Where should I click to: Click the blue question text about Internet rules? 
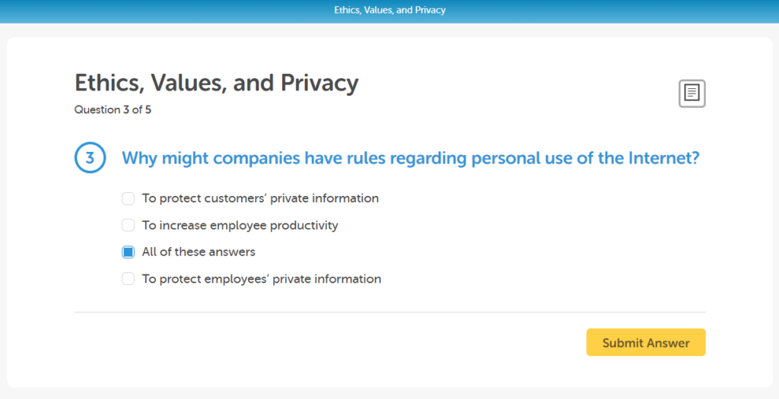click(x=410, y=158)
